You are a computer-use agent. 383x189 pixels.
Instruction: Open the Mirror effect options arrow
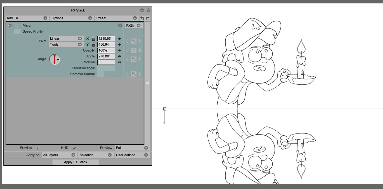tap(120, 25)
